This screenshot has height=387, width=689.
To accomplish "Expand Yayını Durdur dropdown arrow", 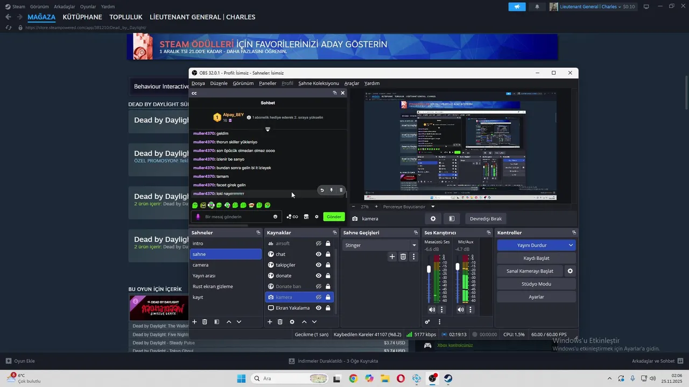I will 571,245.
